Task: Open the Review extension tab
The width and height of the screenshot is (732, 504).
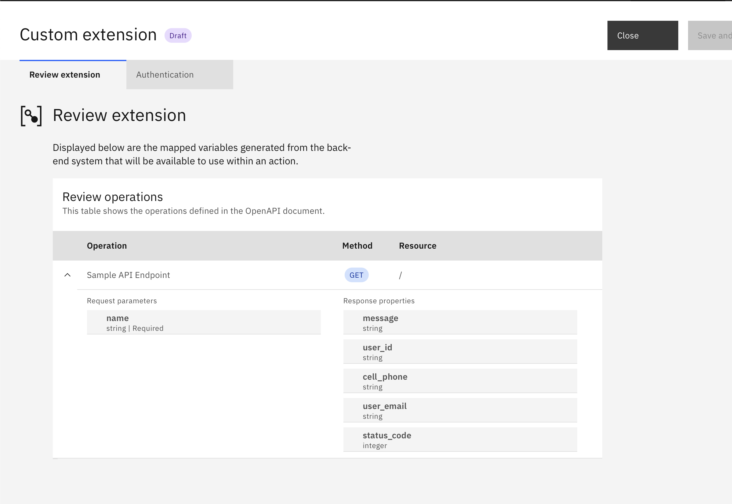Action: pyautogui.click(x=64, y=75)
